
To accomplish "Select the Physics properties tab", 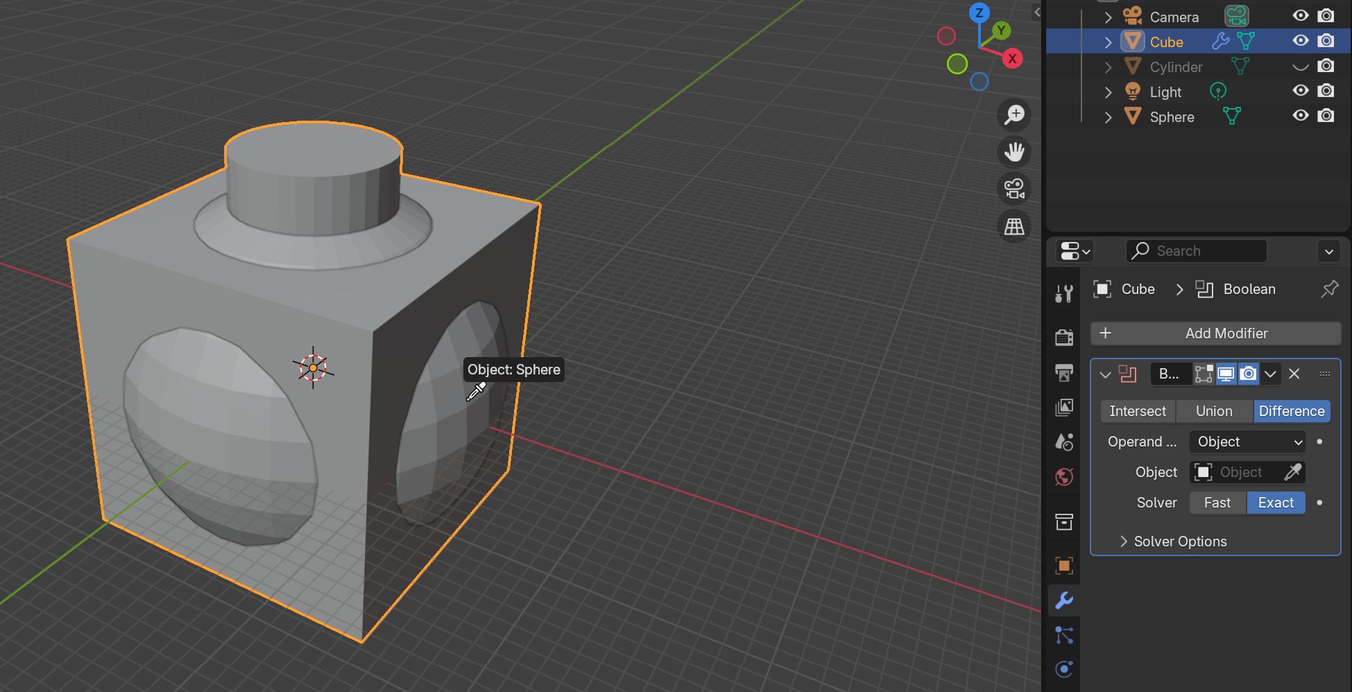I will [1063, 668].
